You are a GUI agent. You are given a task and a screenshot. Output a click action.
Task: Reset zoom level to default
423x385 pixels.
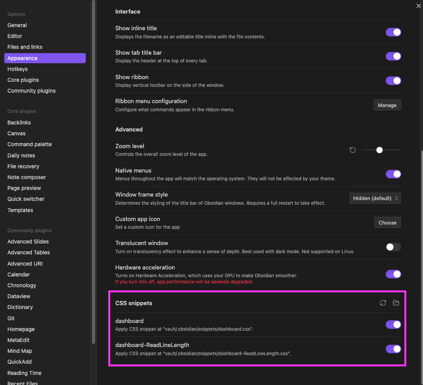click(353, 150)
